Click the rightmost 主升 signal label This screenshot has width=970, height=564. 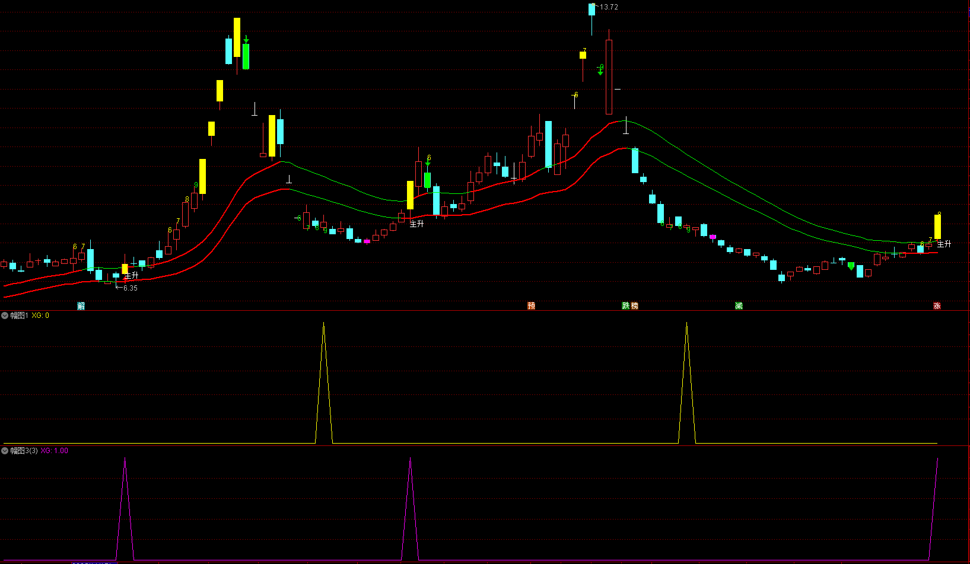tap(944, 244)
